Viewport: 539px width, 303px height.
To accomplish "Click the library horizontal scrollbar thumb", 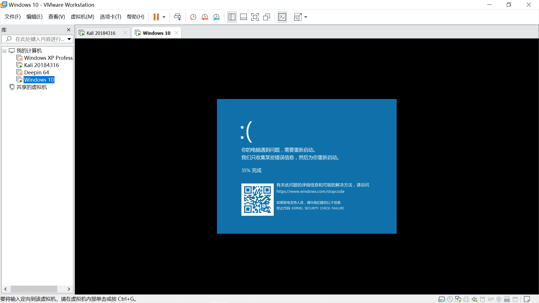I will click(34, 289).
